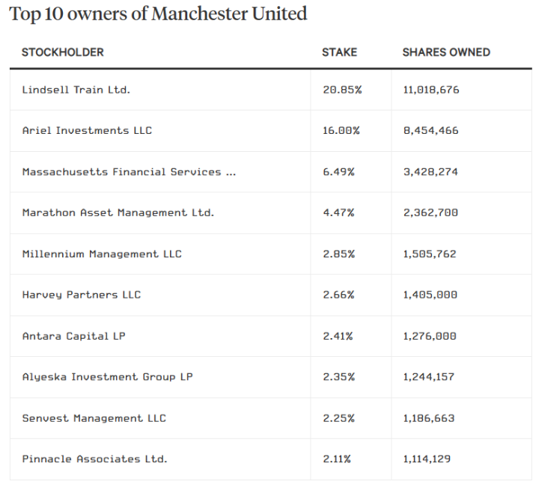Click the Harvey Partners LLC name

pos(81,295)
